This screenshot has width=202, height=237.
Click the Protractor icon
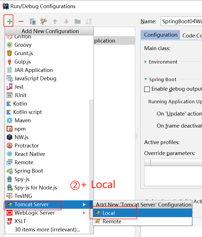point(9,146)
